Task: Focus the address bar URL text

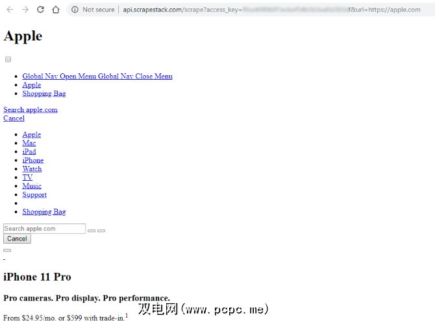Action: coord(271,10)
